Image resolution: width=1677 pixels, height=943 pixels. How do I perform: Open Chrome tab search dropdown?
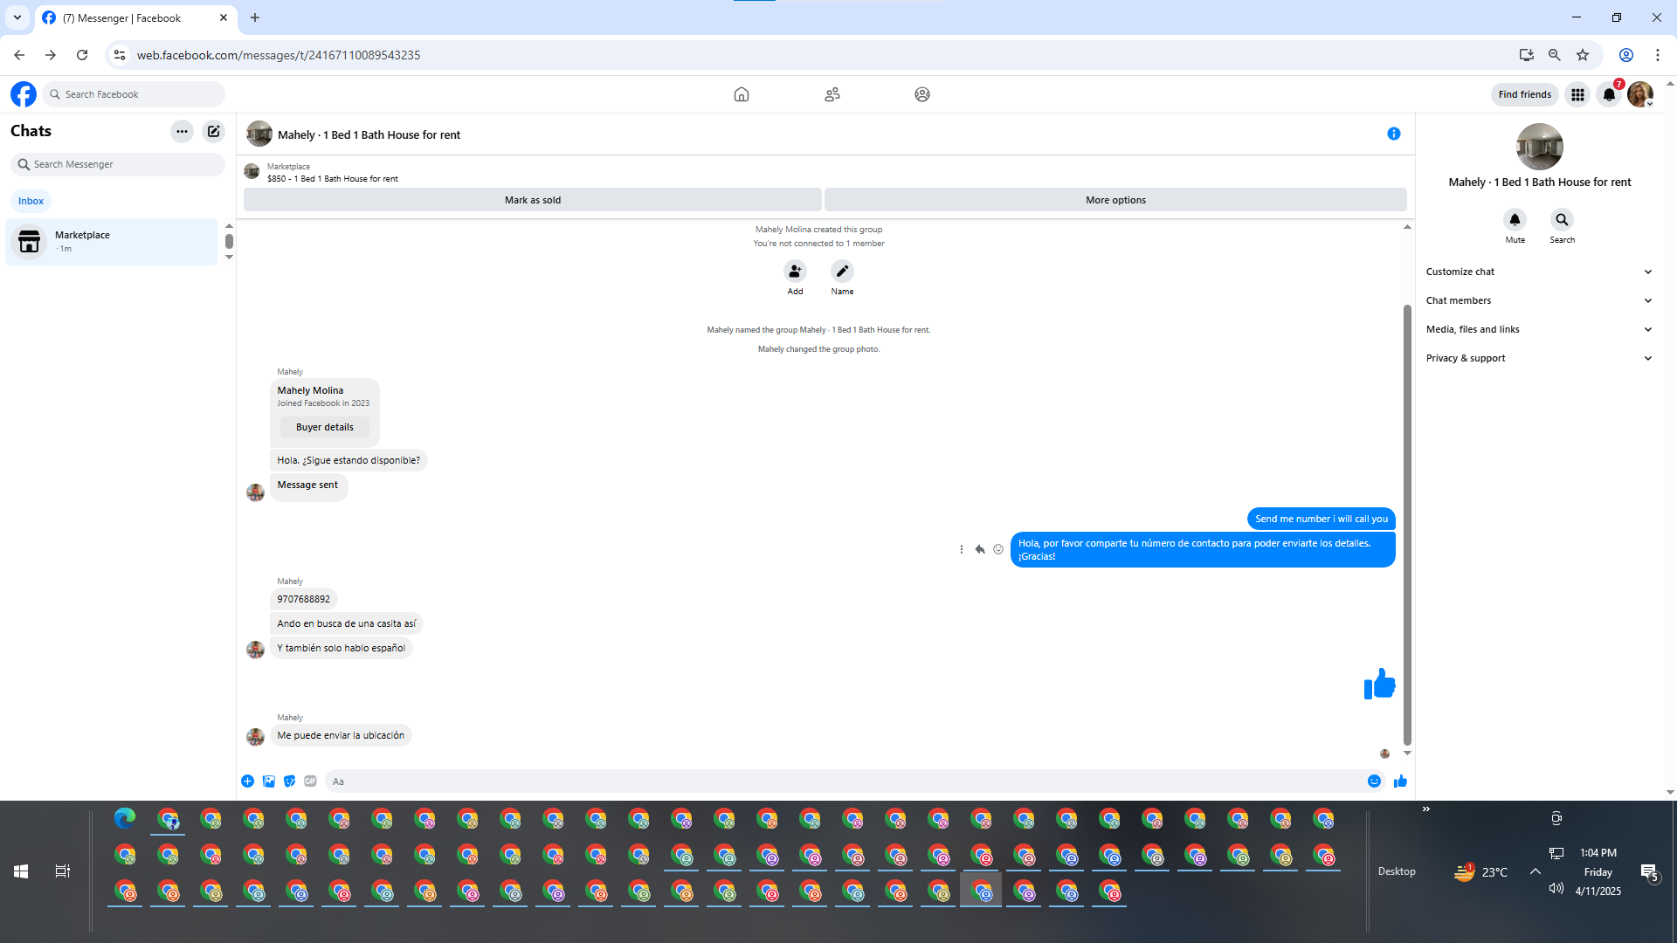(17, 17)
